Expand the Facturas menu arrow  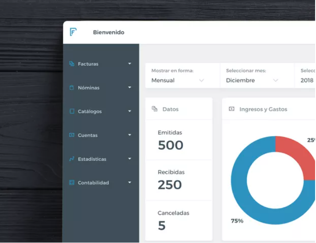(x=130, y=64)
